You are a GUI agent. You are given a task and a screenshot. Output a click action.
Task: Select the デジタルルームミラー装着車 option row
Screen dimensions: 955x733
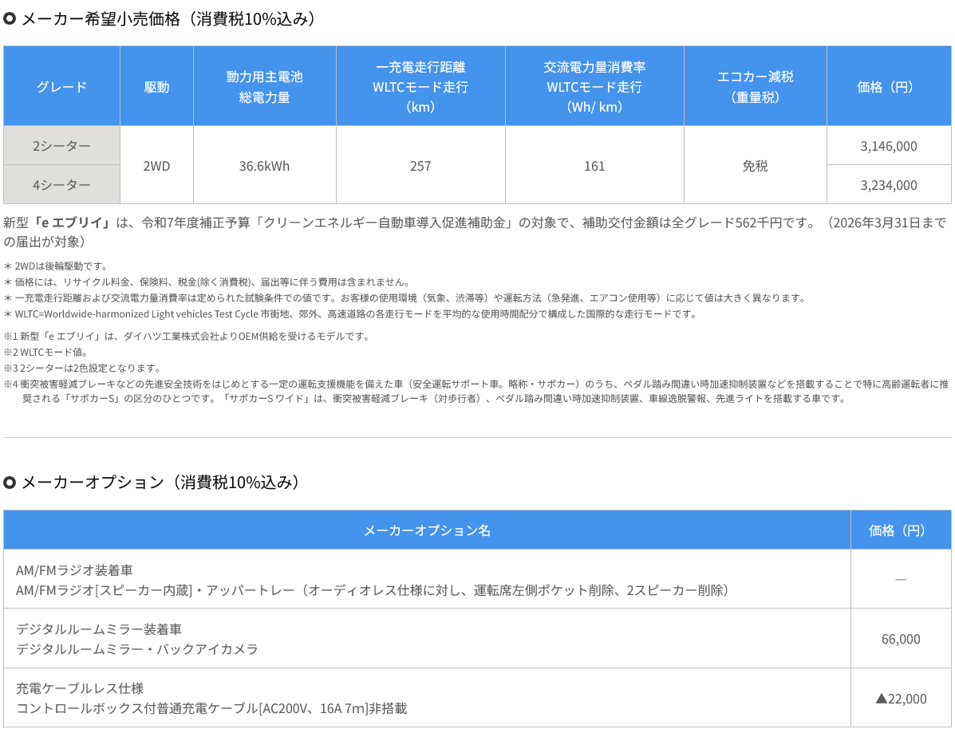click(x=427, y=639)
